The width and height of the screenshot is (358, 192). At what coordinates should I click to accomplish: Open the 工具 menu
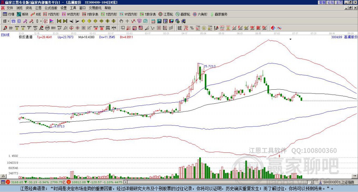click(73, 8)
